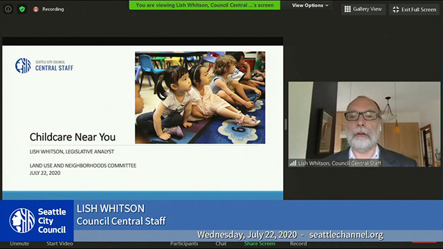
Task: Select Lish Whitson's video thumbnail
Action: [364, 124]
